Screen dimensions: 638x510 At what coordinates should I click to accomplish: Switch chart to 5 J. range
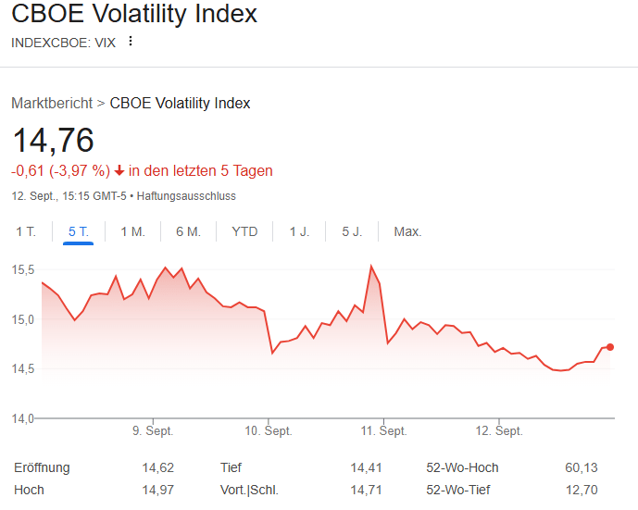(352, 231)
